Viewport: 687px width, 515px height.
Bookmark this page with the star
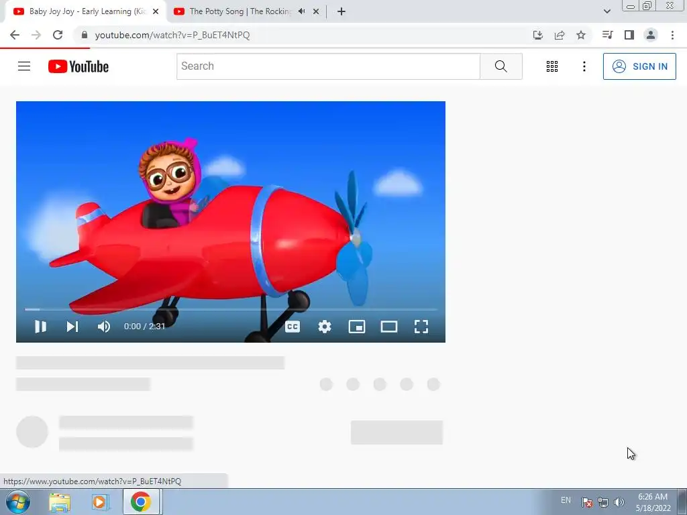[580, 35]
